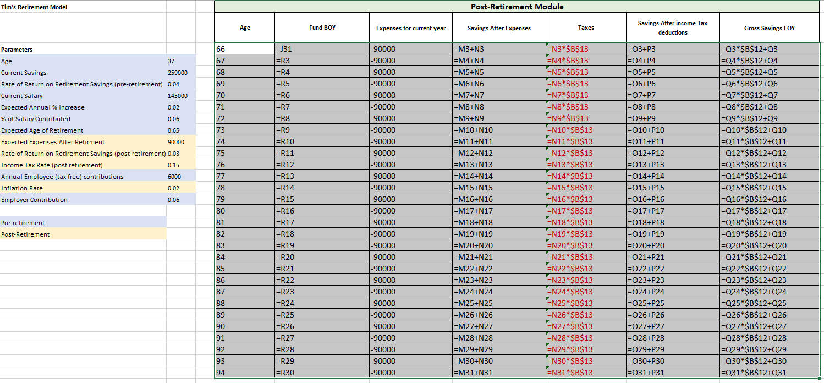Select the red =N12*$B$13 cell
This screenshot has height=383, width=824.
[x=586, y=153]
